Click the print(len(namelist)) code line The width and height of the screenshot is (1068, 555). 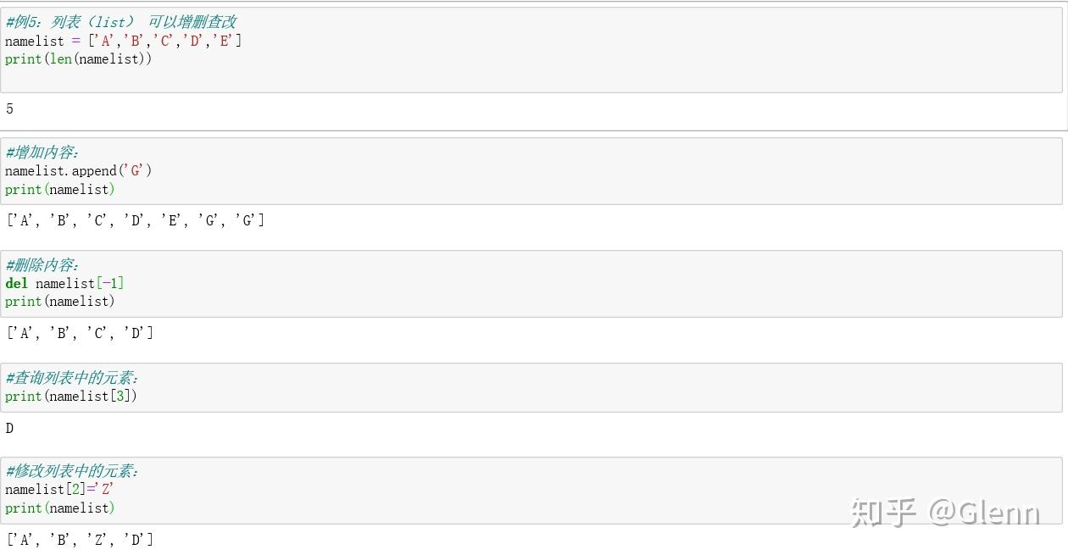[78, 59]
